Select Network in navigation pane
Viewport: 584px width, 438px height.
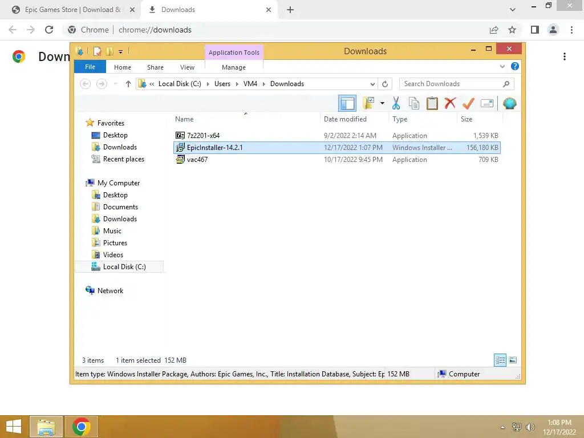pyautogui.click(x=110, y=290)
